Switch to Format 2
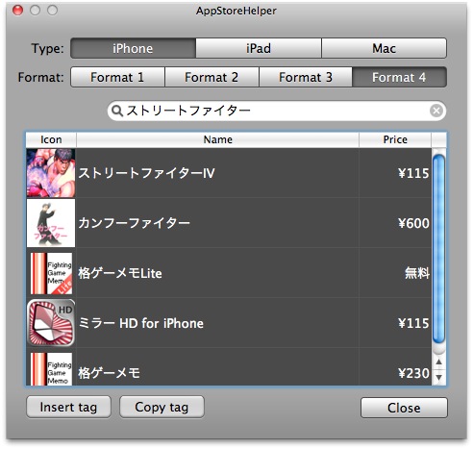Image resolution: width=473 pixels, height=449 pixels. pyautogui.click(x=212, y=77)
